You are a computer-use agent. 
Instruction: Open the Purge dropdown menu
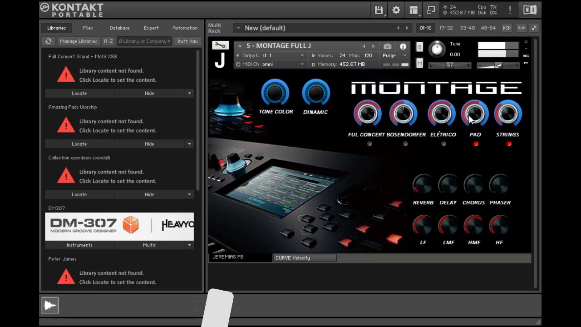coord(395,55)
